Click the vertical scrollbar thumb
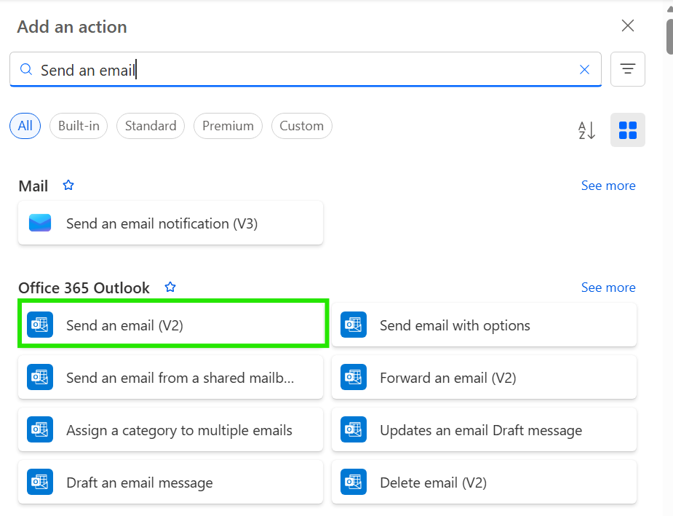This screenshot has height=516, width=673. tap(669, 36)
